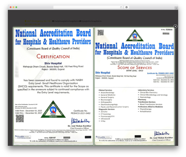The height and width of the screenshot is (157, 186).
Task: Click the ISQua EEA badge on left certificate
Action: [x=23, y=137]
